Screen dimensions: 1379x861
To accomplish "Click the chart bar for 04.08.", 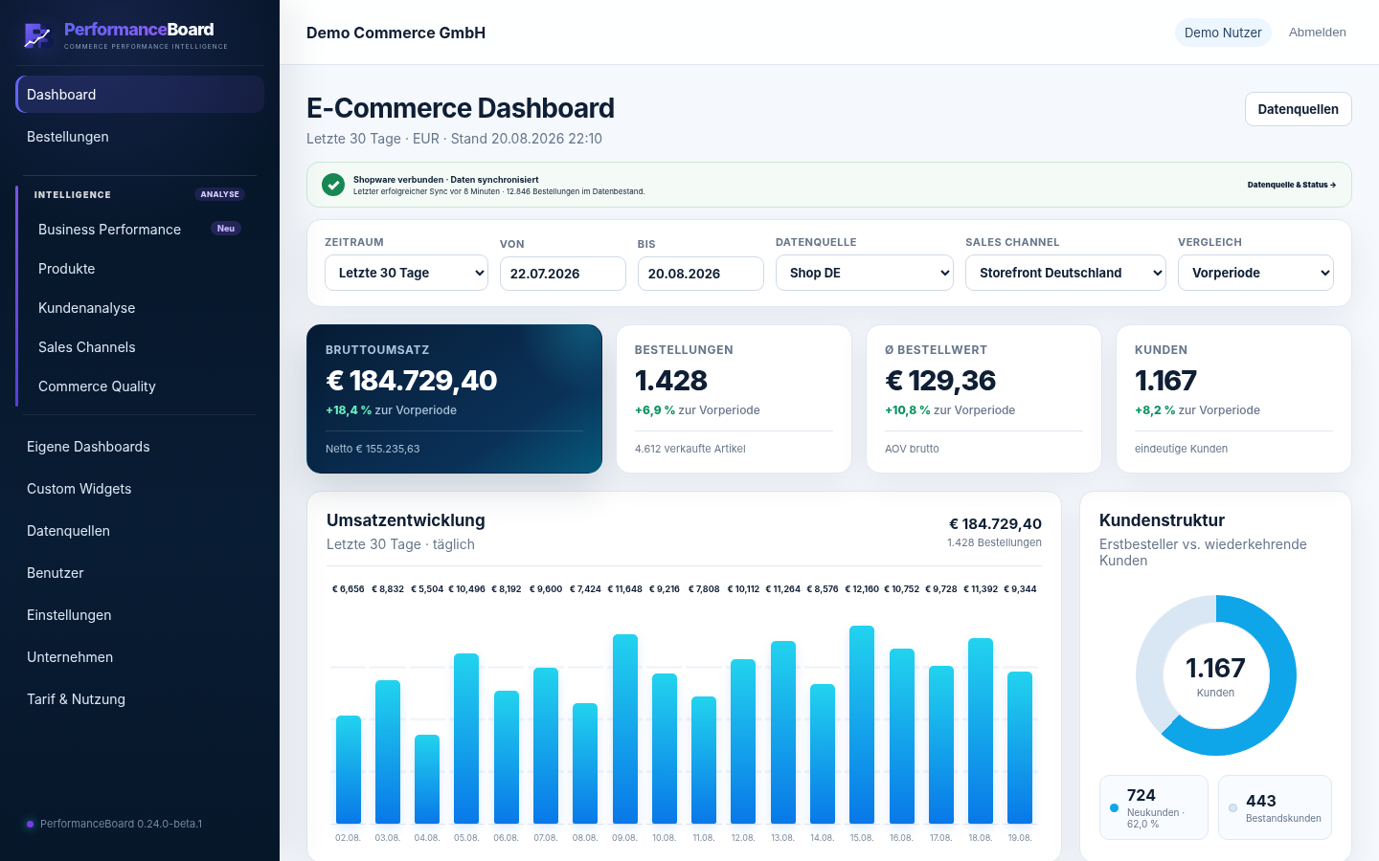I will pyautogui.click(x=427, y=780).
